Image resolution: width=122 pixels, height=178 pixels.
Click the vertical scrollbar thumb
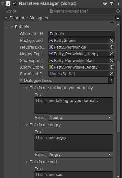(118, 96)
